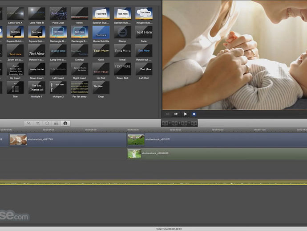The width and height of the screenshot is (307, 231).
Task: Choose the News title template
Action: click(80, 16)
